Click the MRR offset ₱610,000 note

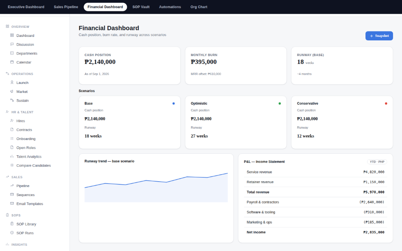click(206, 74)
